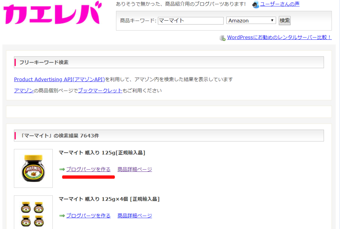The height and width of the screenshot is (229, 340).
Task: Open the Amazon shop dropdown
Action: tap(251, 20)
